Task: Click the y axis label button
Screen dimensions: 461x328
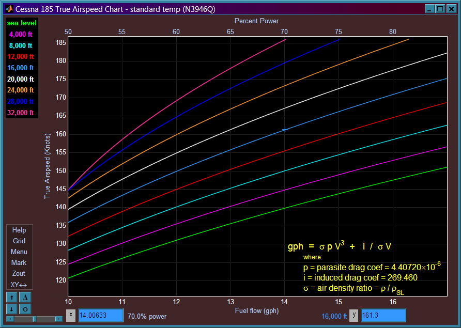Action: click(x=354, y=315)
